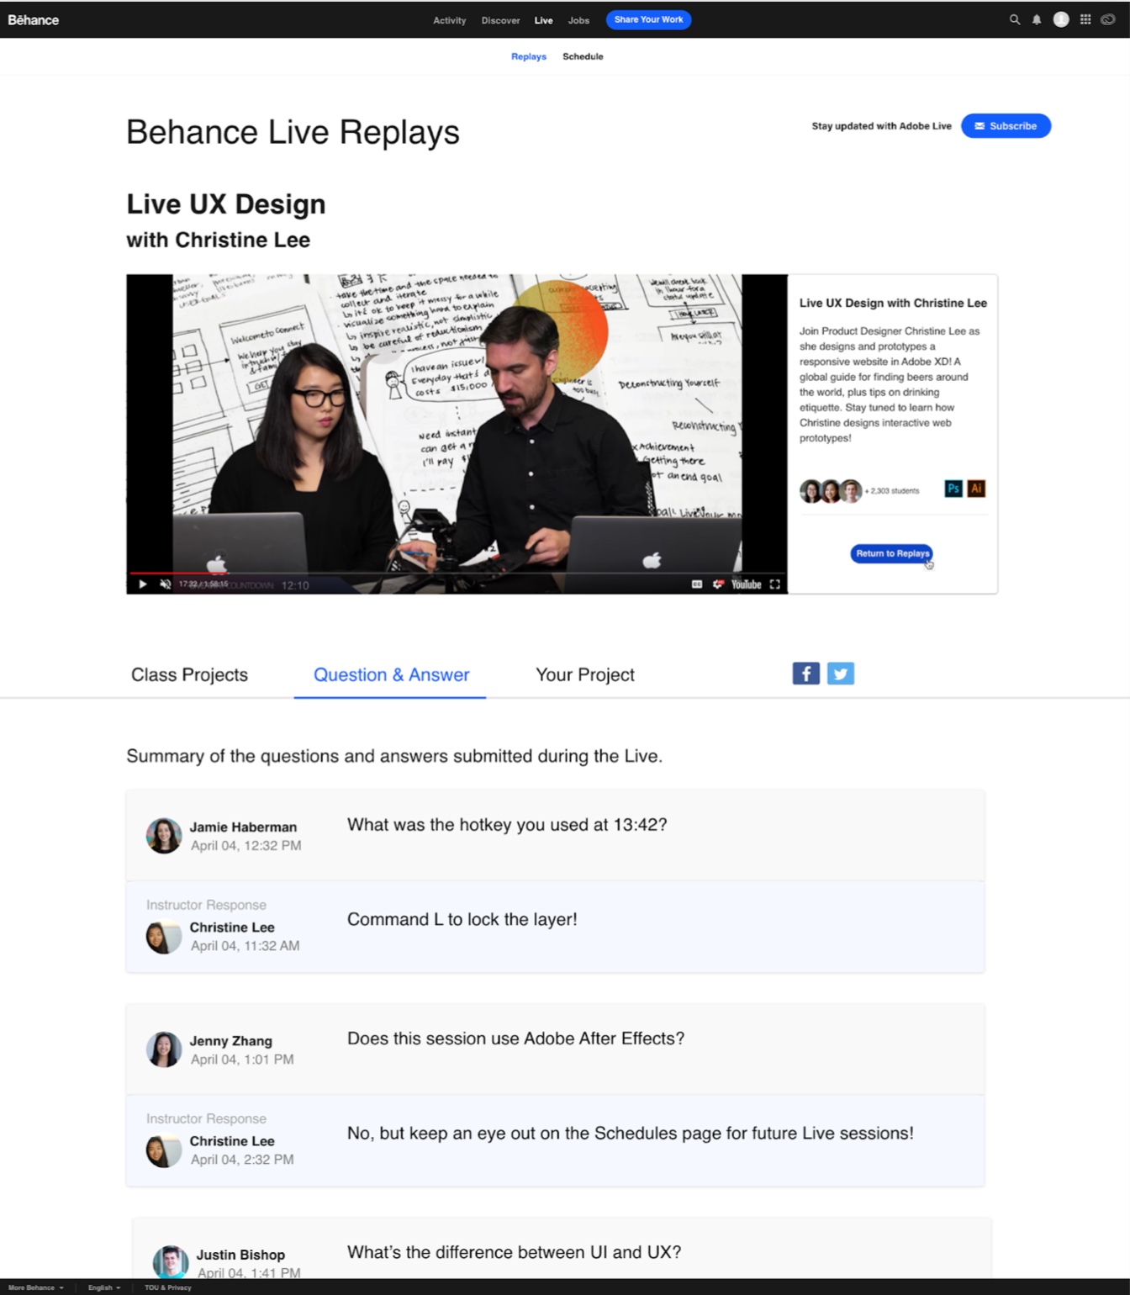
Task: Open the Class Projects tab
Action: click(189, 674)
